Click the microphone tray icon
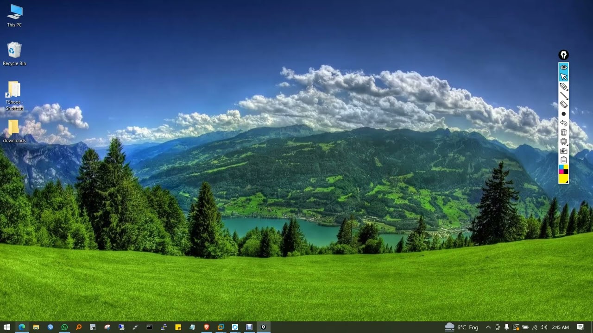The height and width of the screenshot is (333, 593). (x=507, y=327)
